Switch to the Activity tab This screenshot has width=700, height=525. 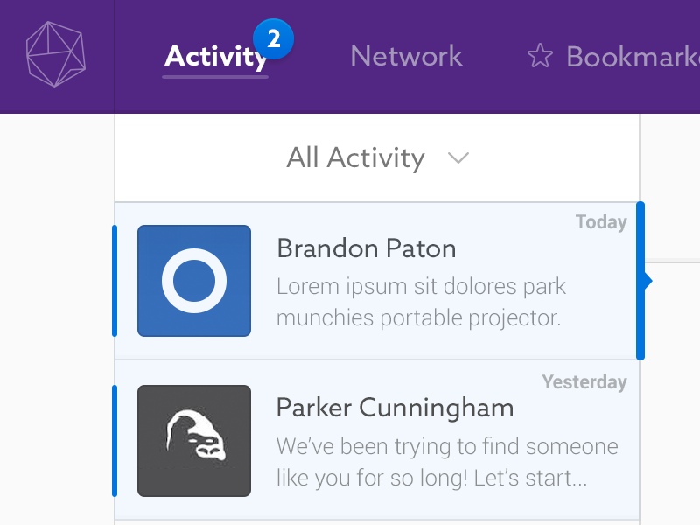214,57
